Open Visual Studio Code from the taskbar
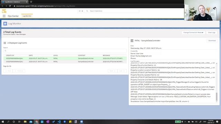Image resolution: width=221 pixels, height=124 pixels. pos(59,122)
